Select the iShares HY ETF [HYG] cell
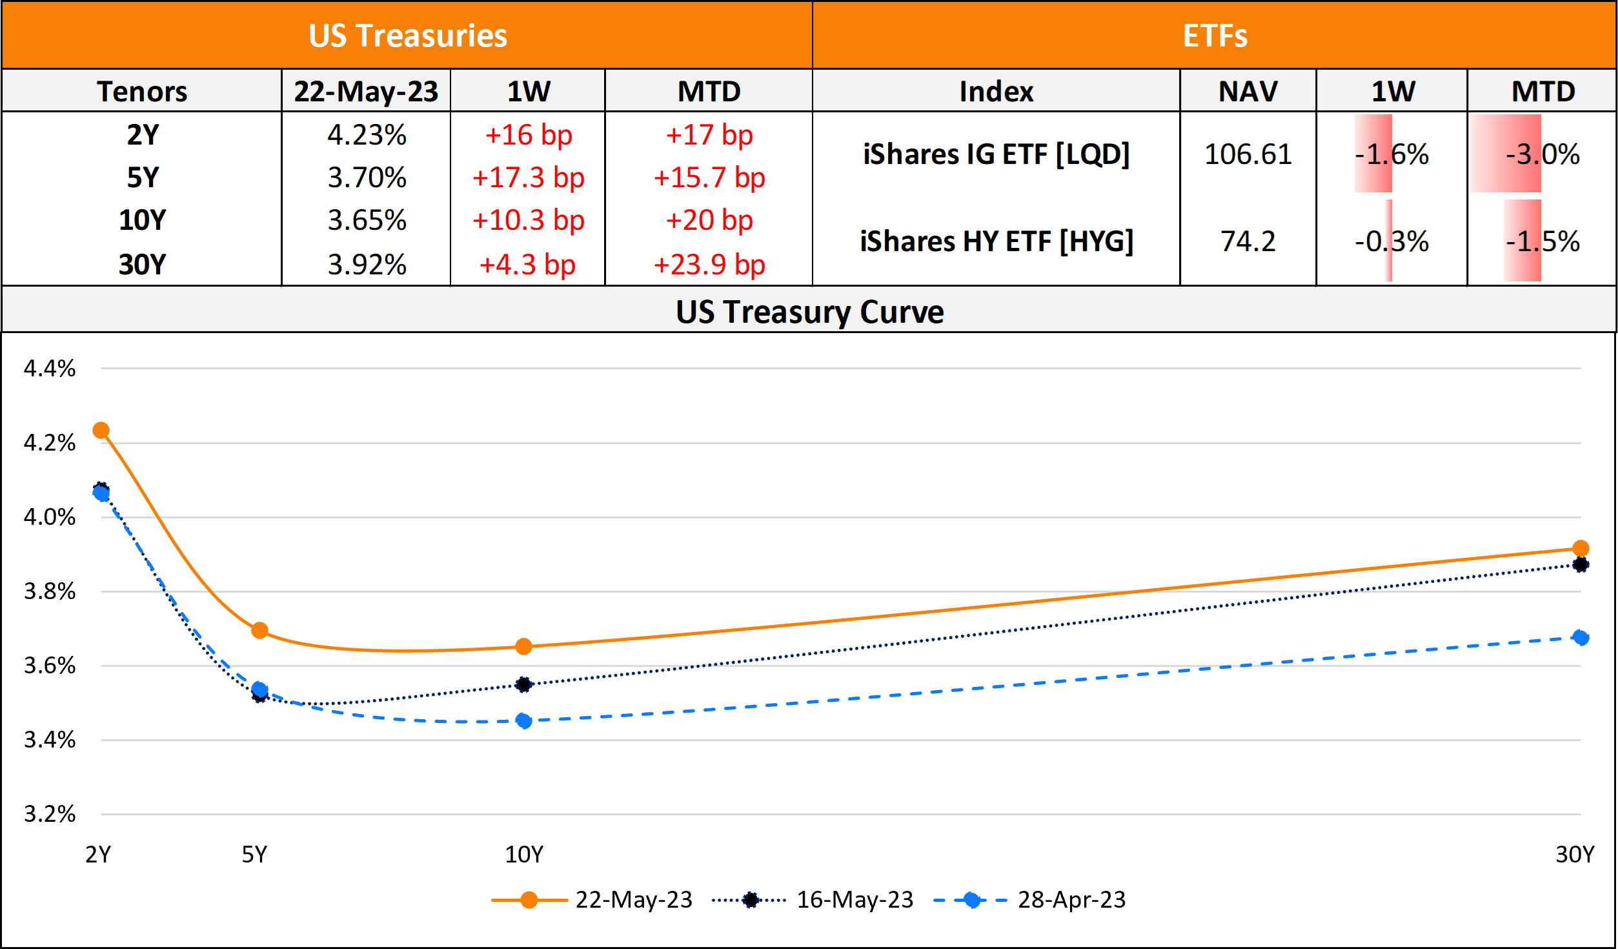 (996, 241)
